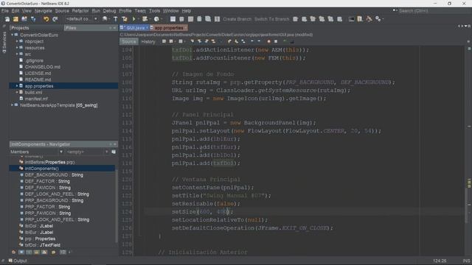Click the Undo toolbar icon
Image resolution: width=472 pixels, height=265 pixels.
[x=46, y=19]
